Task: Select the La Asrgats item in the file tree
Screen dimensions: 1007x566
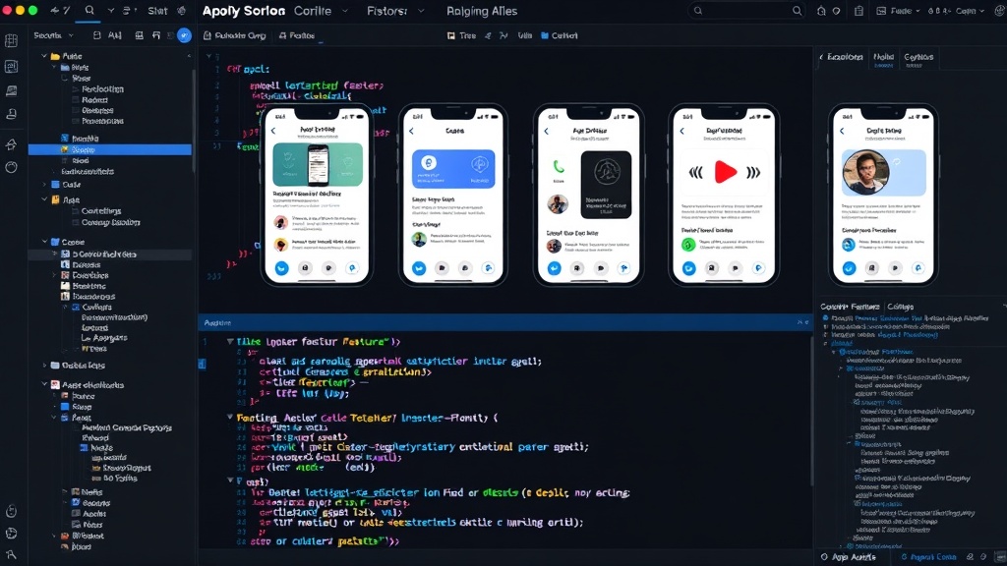Action: pos(104,338)
